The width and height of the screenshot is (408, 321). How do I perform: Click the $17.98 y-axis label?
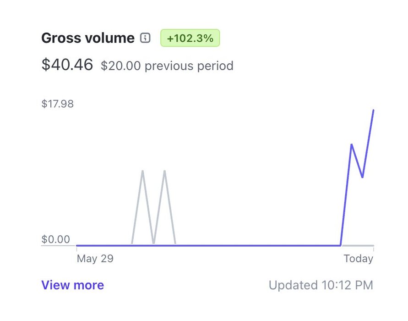(x=58, y=104)
